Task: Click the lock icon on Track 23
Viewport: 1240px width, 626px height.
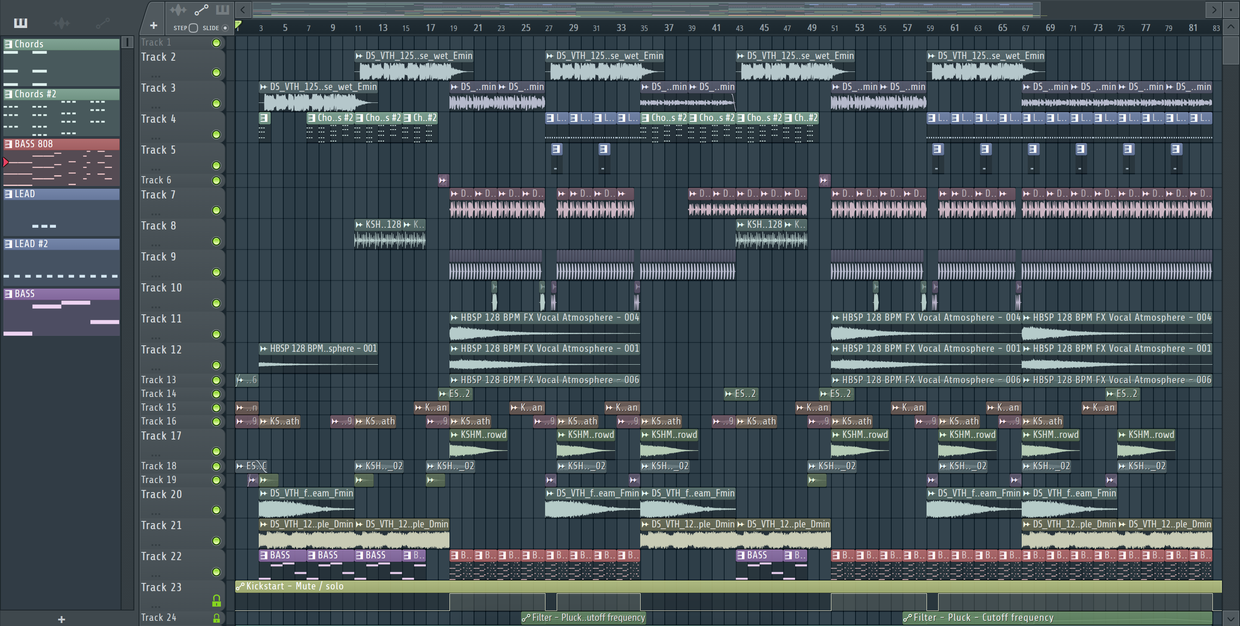Action: [217, 601]
